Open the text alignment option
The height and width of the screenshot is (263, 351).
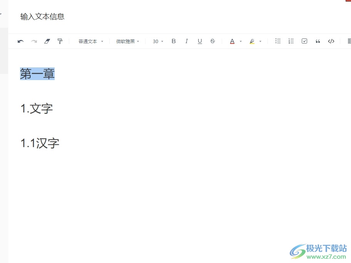click(349, 41)
